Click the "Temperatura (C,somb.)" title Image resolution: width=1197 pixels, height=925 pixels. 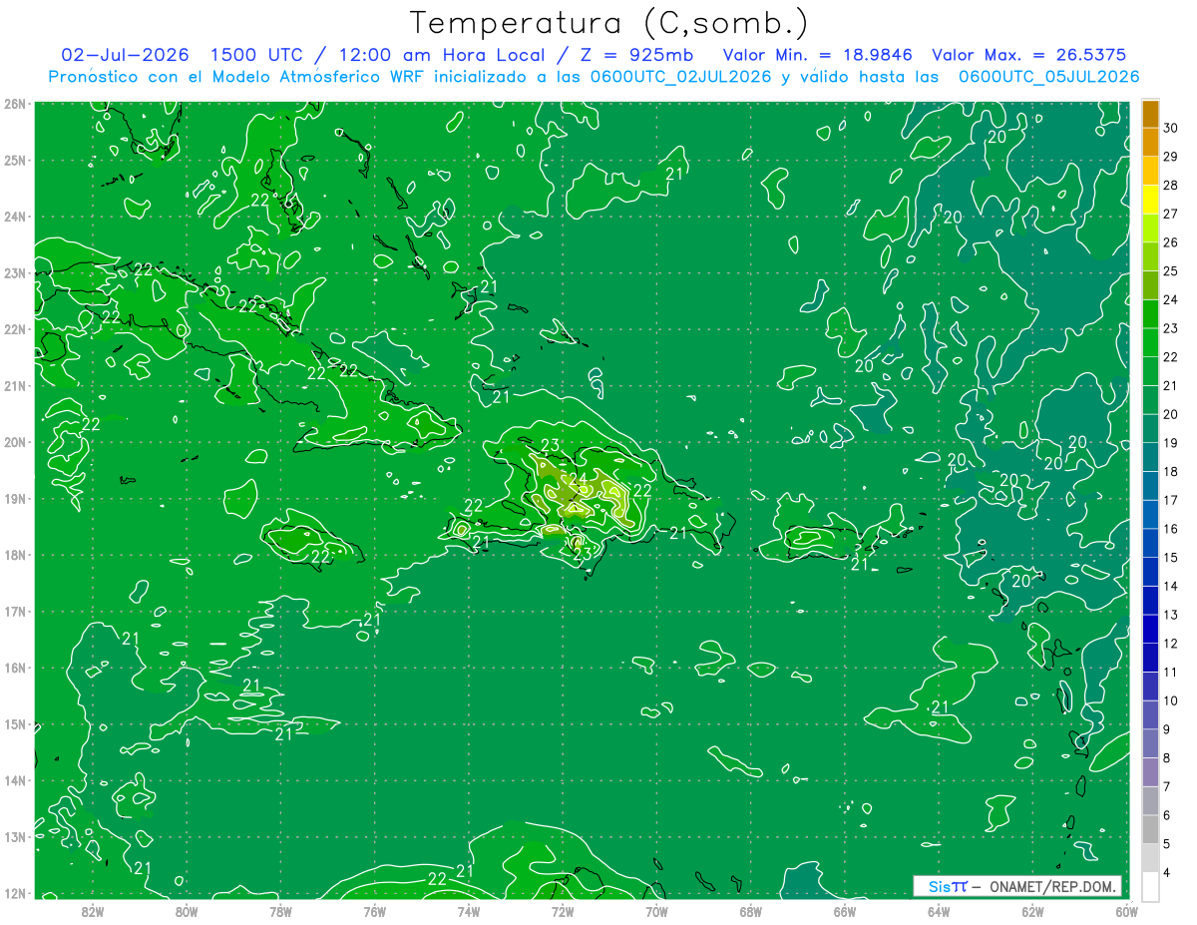[x=609, y=23]
